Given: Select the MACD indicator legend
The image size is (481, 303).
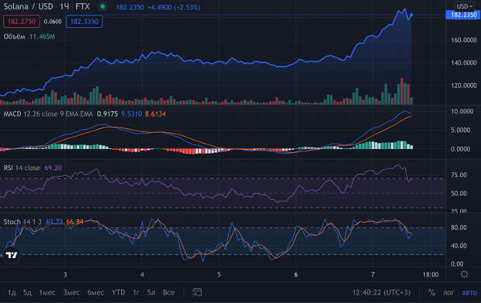Looking at the screenshot, I should 48,114.
